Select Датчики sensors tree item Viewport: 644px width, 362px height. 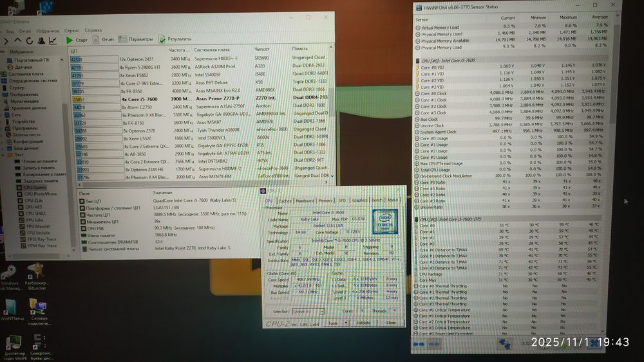(x=20, y=67)
